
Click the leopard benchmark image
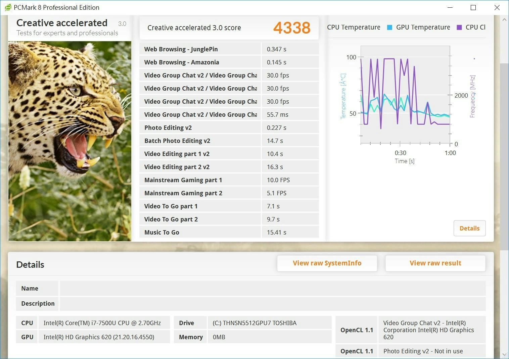70,141
